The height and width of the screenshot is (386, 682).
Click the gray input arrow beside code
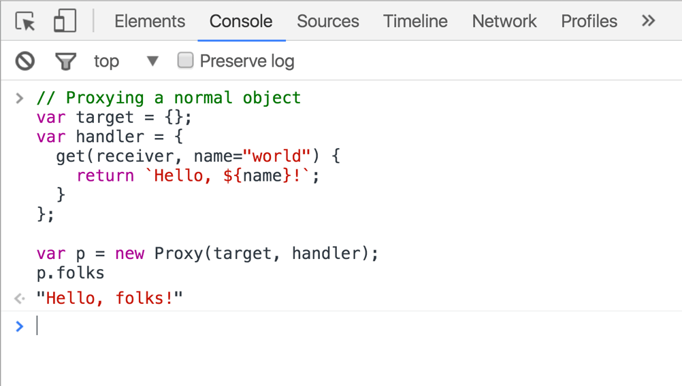click(x=20, y=98)
